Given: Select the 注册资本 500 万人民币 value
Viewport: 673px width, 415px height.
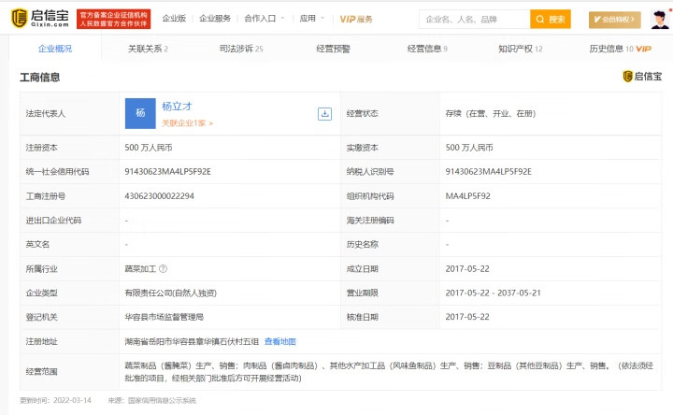Looking at the screenshot, I should [x=149, y=148].
